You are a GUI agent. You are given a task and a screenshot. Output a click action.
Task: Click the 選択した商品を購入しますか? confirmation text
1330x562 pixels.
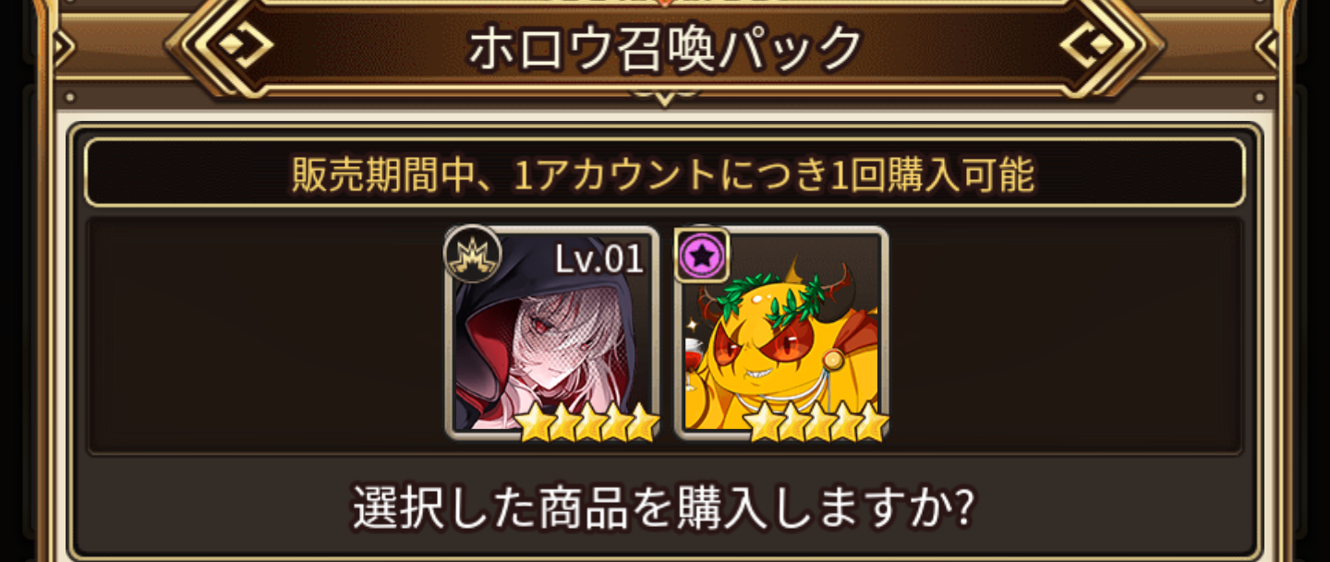665,508
